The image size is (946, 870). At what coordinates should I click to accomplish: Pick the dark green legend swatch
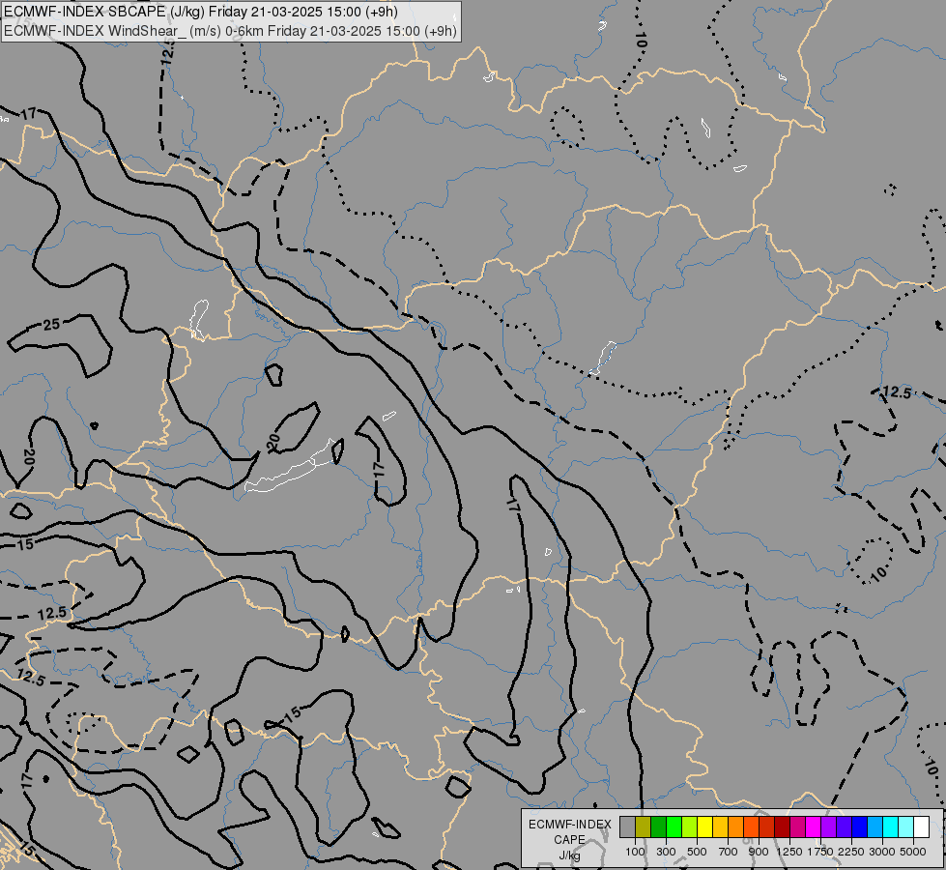658,826
